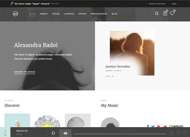The width and height of the screenshot is (190, 137).
Task: Seek within the player progress bar
Action: point(120,134)
